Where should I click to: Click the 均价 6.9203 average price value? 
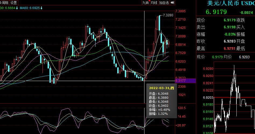pyautogui.click(x=244, y=57)
